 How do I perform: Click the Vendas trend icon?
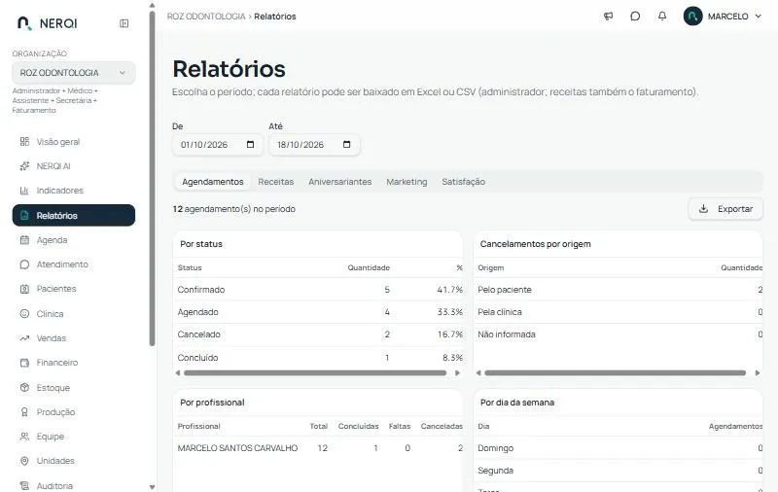tap(24, 338)
